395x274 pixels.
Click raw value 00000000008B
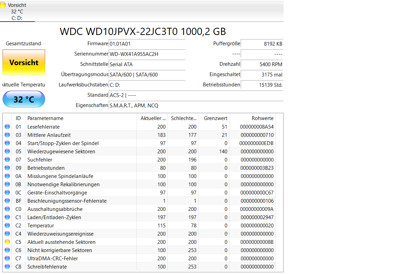point(257,242)
